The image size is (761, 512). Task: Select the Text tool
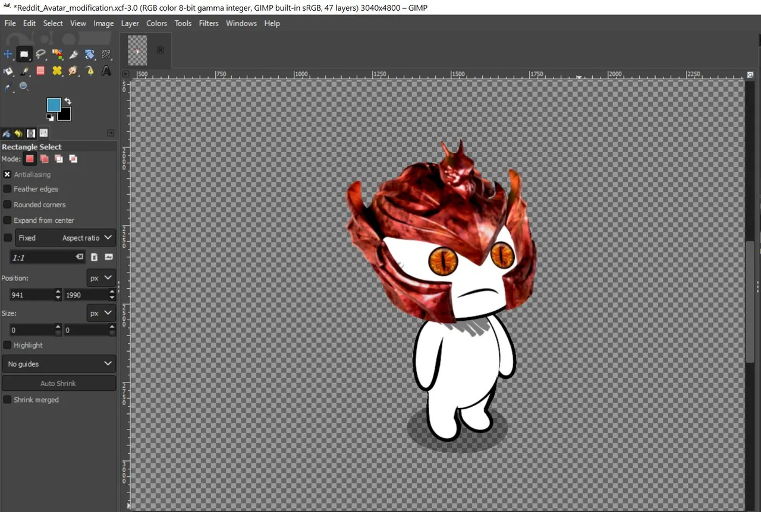tap(106, 71)
